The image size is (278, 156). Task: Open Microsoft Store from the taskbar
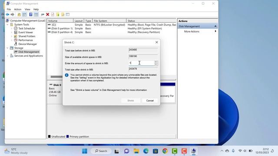(x=156, y=151)
